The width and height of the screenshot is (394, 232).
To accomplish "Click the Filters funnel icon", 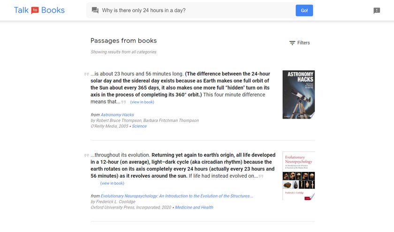I will [x=292, y=43].
